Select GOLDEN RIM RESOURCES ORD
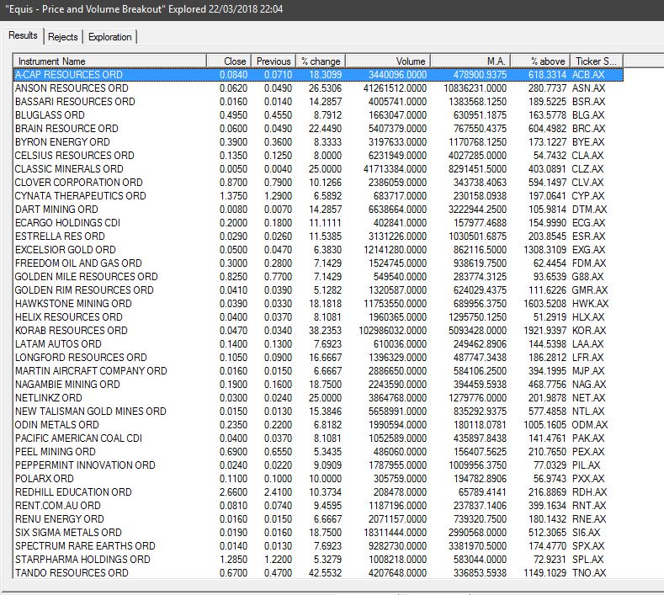The height and width of the screenshot is (595, 664). coord(318,290)
